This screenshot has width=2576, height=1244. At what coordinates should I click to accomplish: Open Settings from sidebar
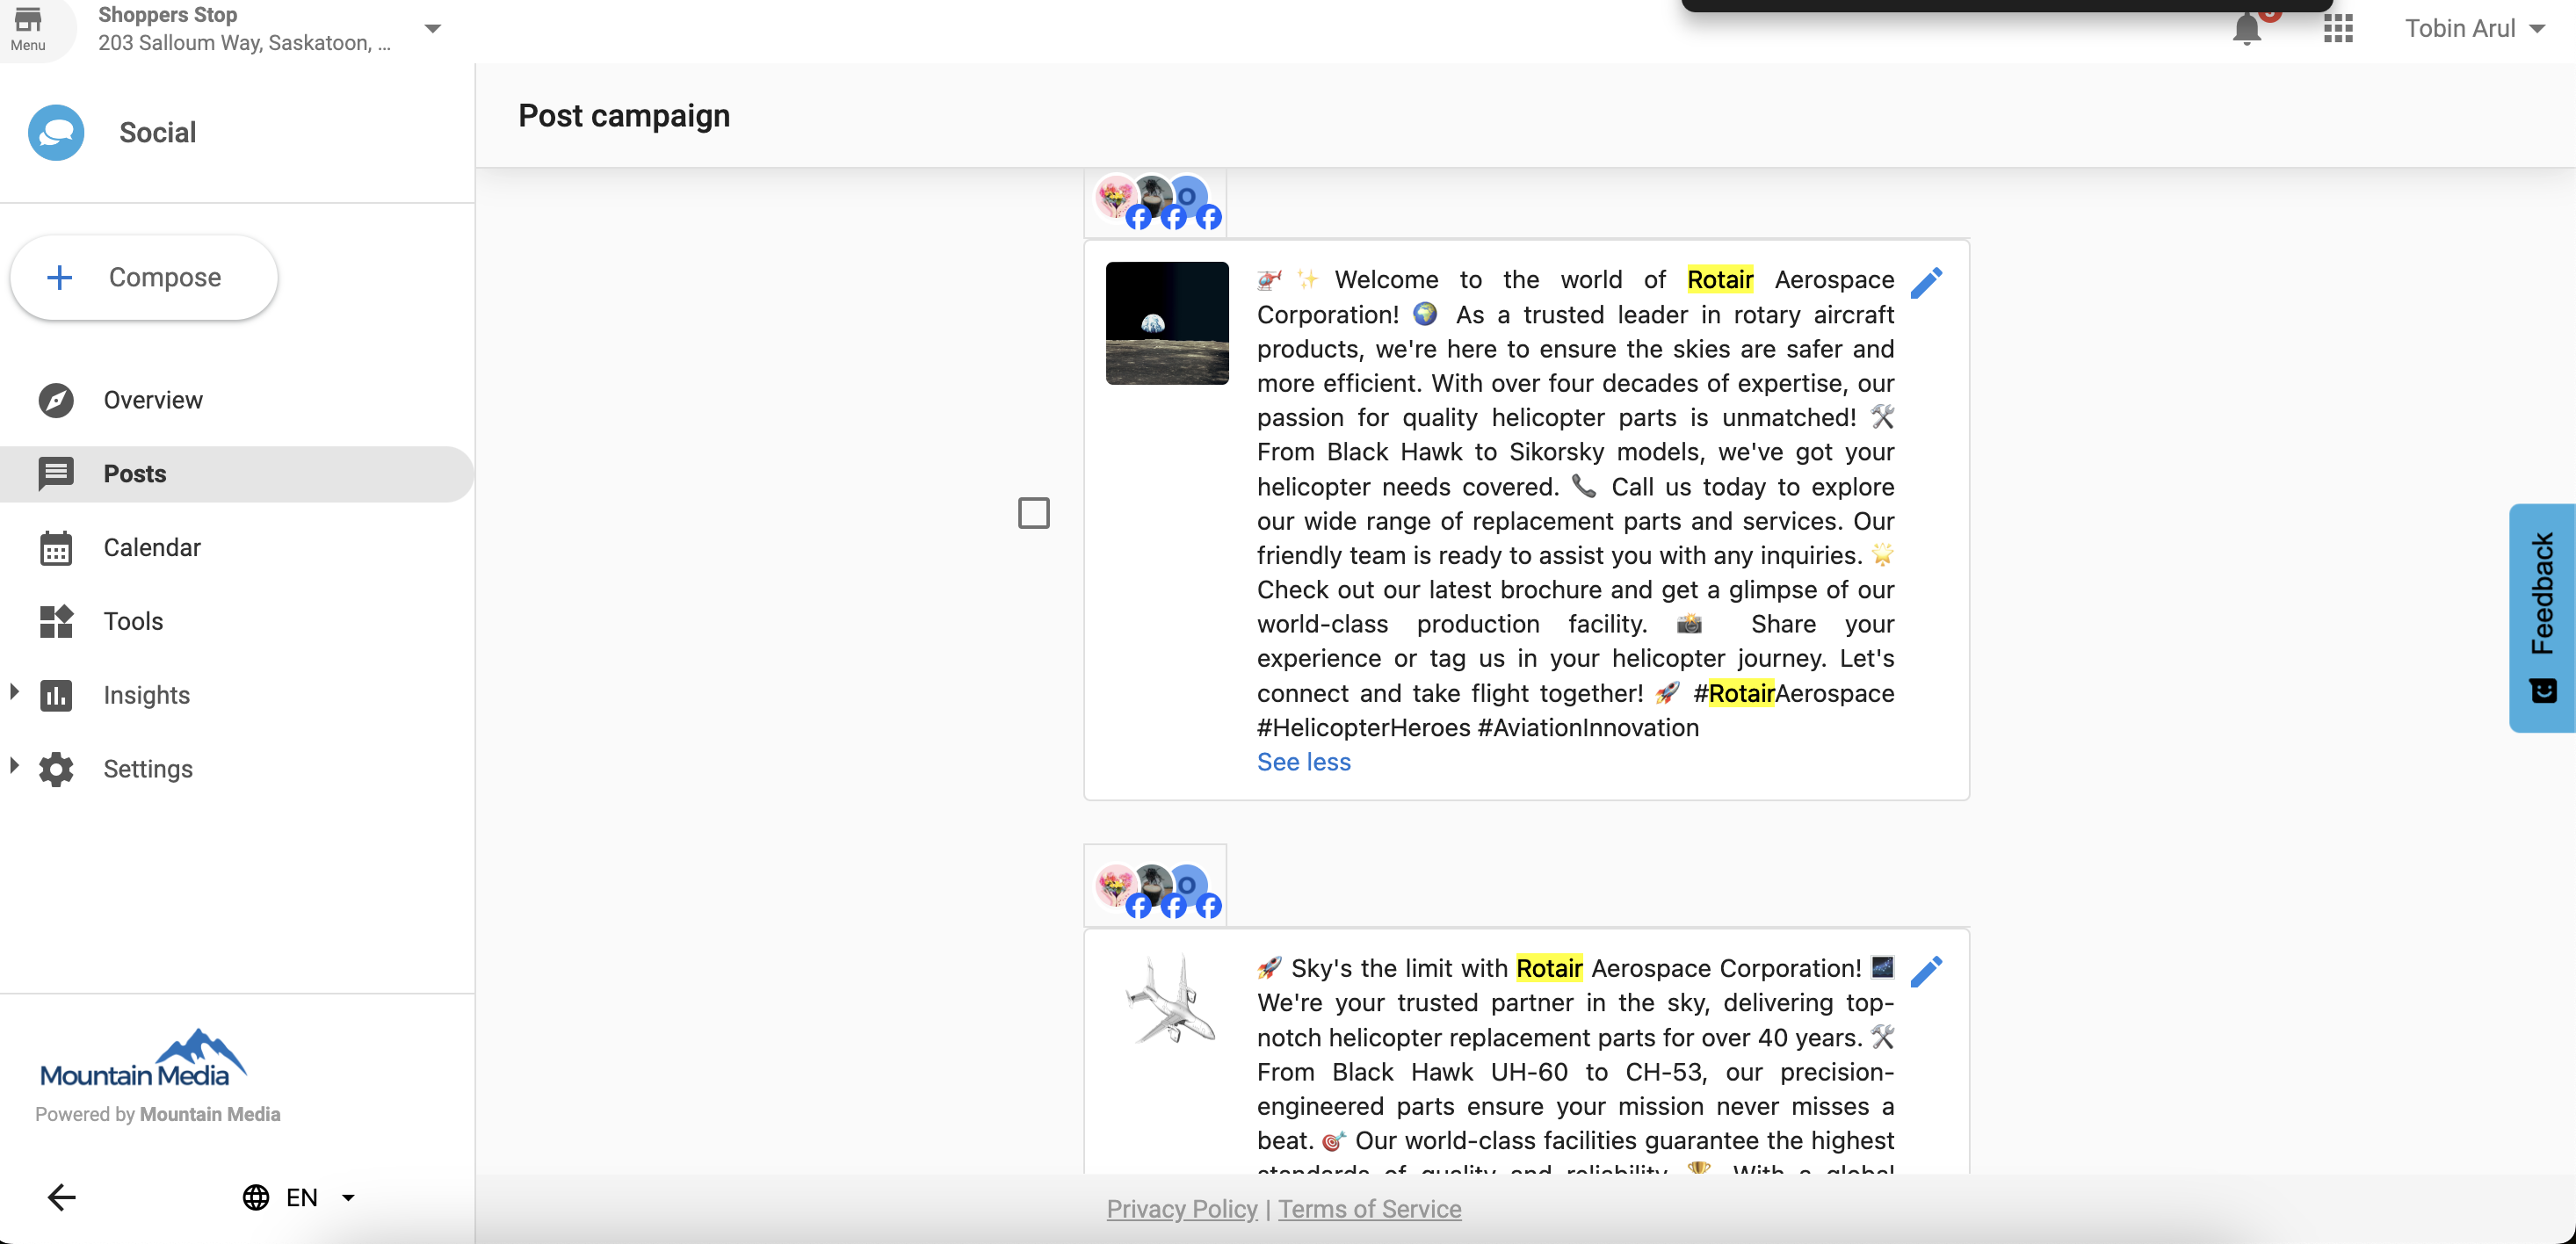tap(237, 769)
